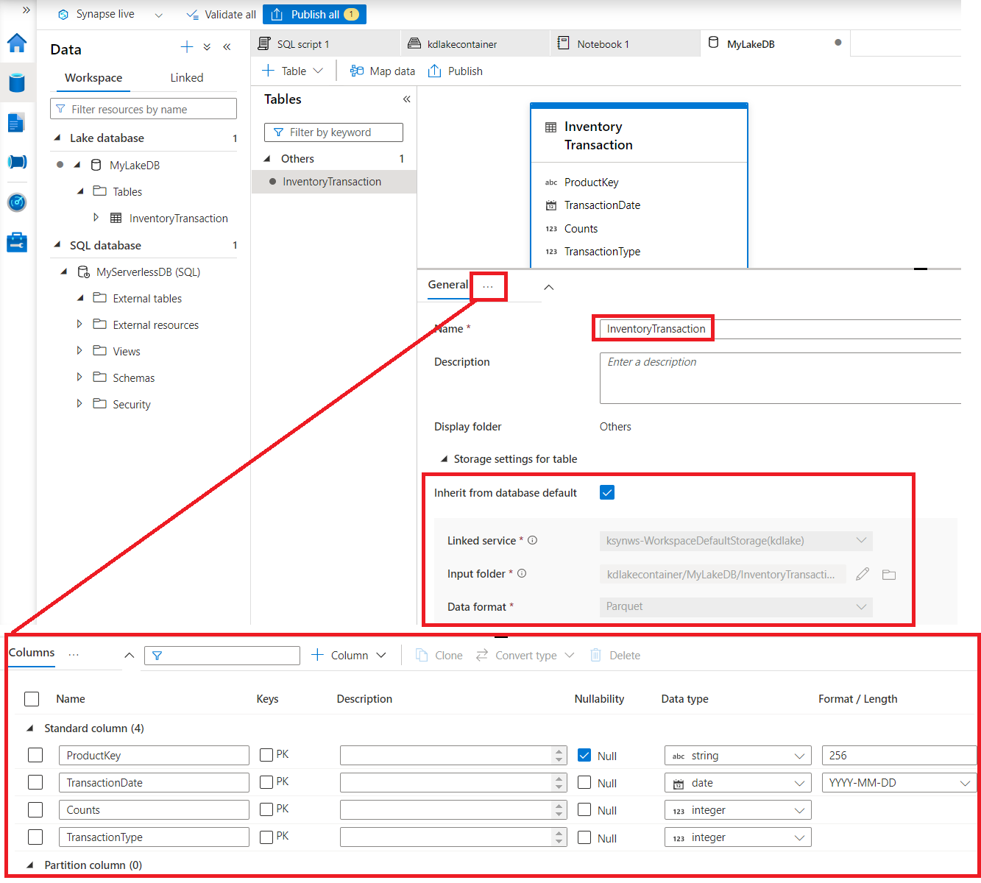981x883 pixels.
Task: Collapse Standard column group
Action: pos(30,728)
